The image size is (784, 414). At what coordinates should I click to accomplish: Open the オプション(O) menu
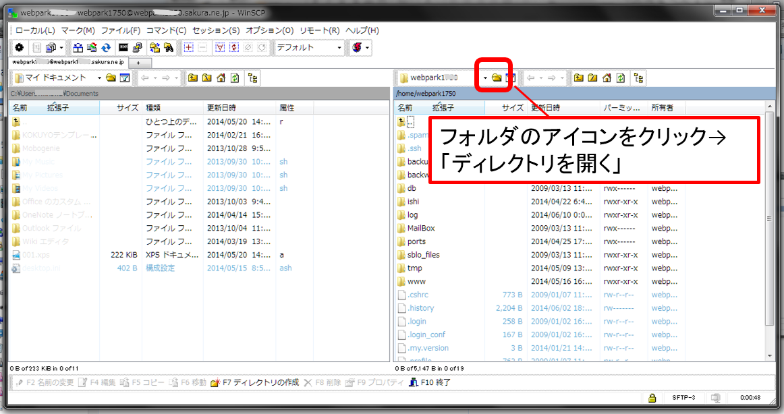(269, 30)
